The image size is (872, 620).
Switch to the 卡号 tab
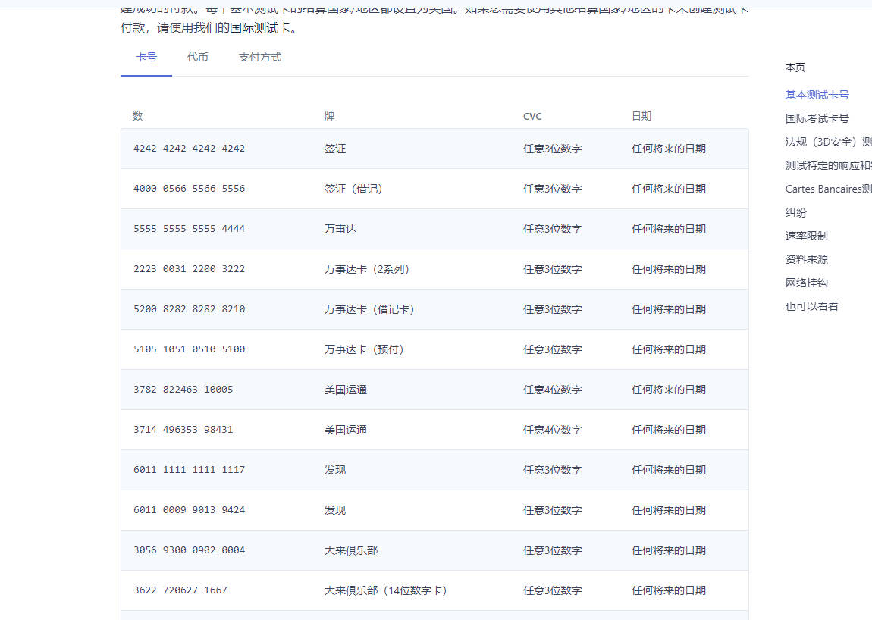tap(146, 58)
